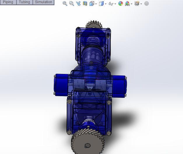Click the View Settings monitor icon
The width and height of the screenshot is (183, 154).
137,4
